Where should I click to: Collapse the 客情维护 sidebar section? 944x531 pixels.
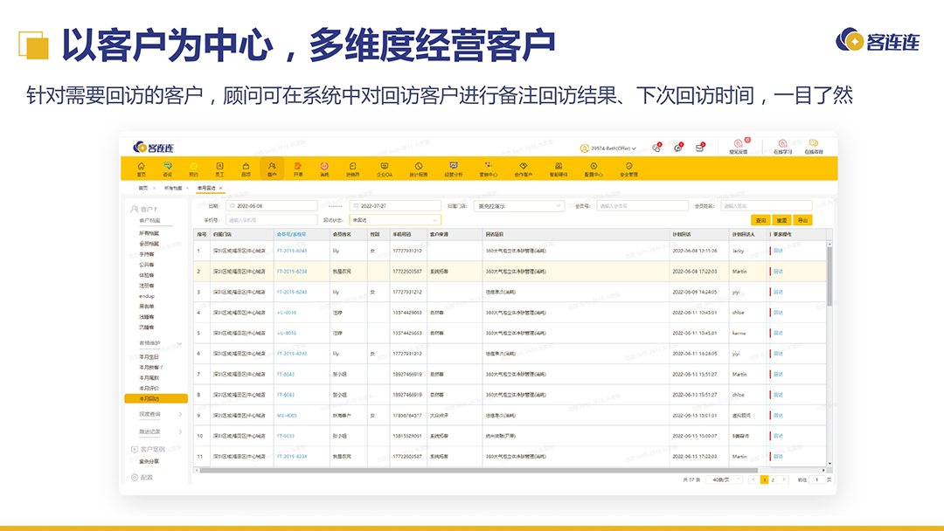179,343
